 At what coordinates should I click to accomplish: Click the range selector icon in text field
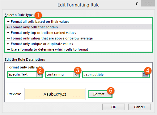click(x=146, y=75)
